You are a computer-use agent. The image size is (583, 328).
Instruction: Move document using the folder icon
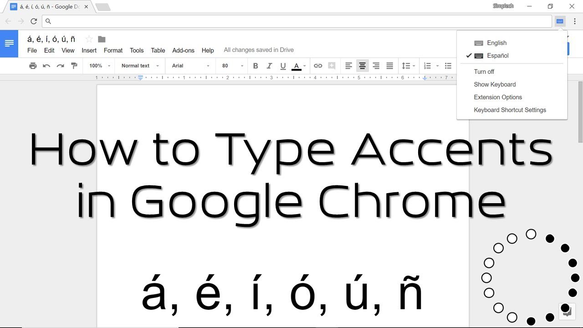(x=102, y=39)
